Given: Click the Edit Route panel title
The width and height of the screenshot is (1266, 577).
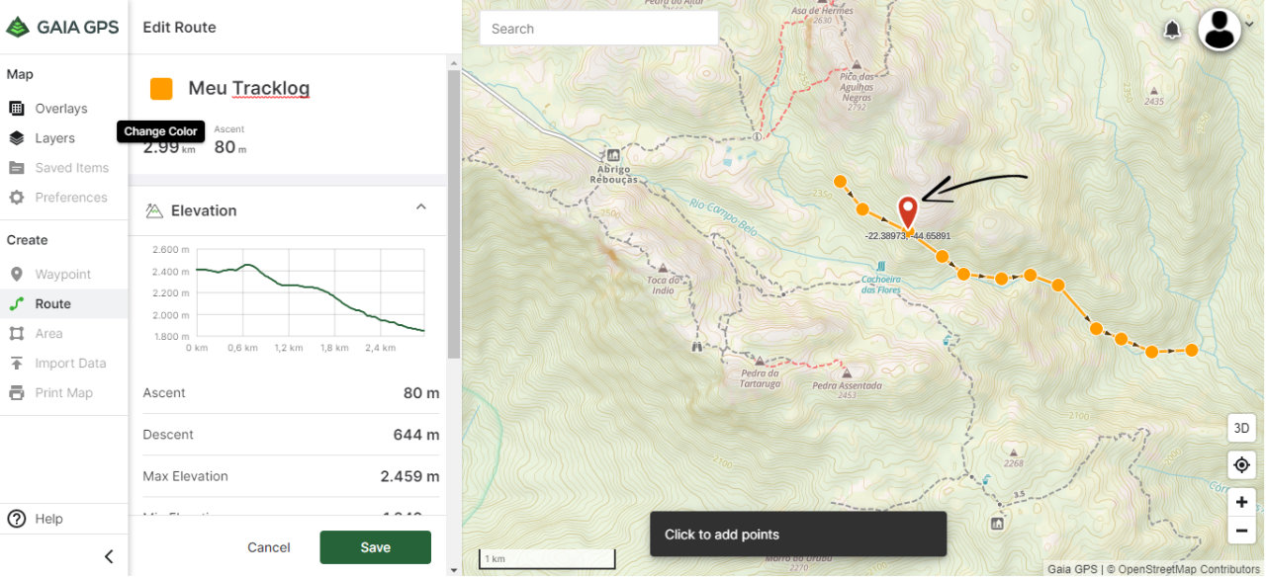Looking at the screenshot, I should click(x=179, y=28).
